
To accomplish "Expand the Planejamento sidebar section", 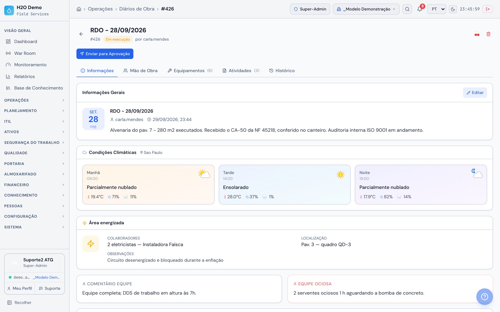I will tap(34, 111).
